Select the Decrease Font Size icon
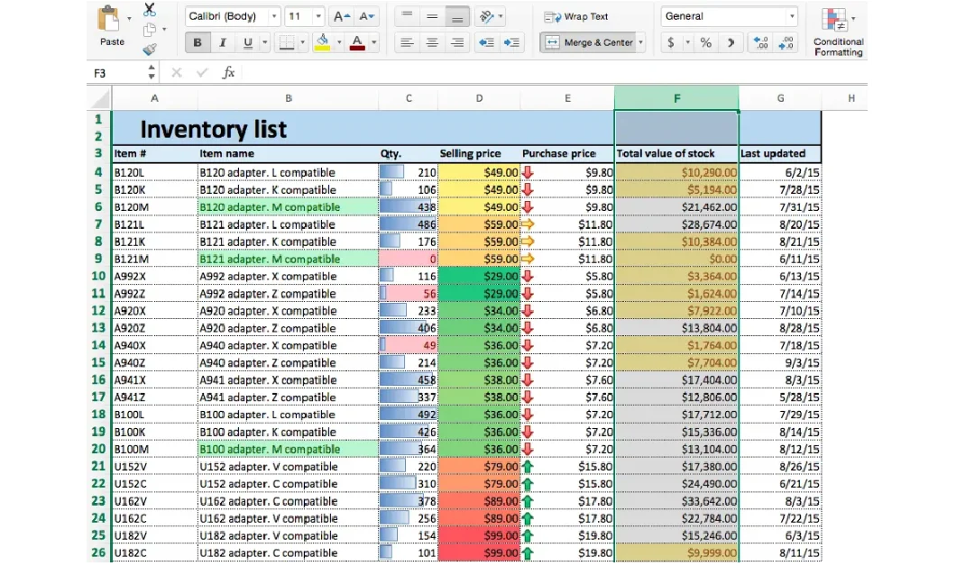Screen dimensions: 956x566 pyautogui.click(x=365, y=16)
